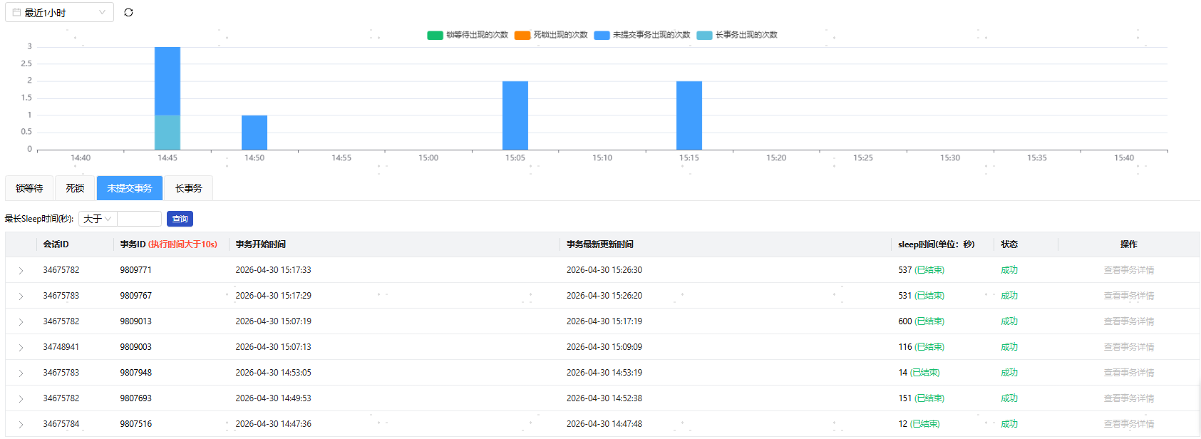The image size is (1201, 439).
Task: Open the 最近1小时 time range dropdown
Action: (x=59, y=12)
